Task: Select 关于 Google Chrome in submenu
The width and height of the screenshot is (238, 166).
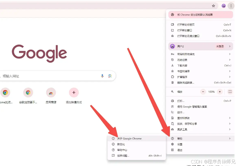Action: coord(137,138)
